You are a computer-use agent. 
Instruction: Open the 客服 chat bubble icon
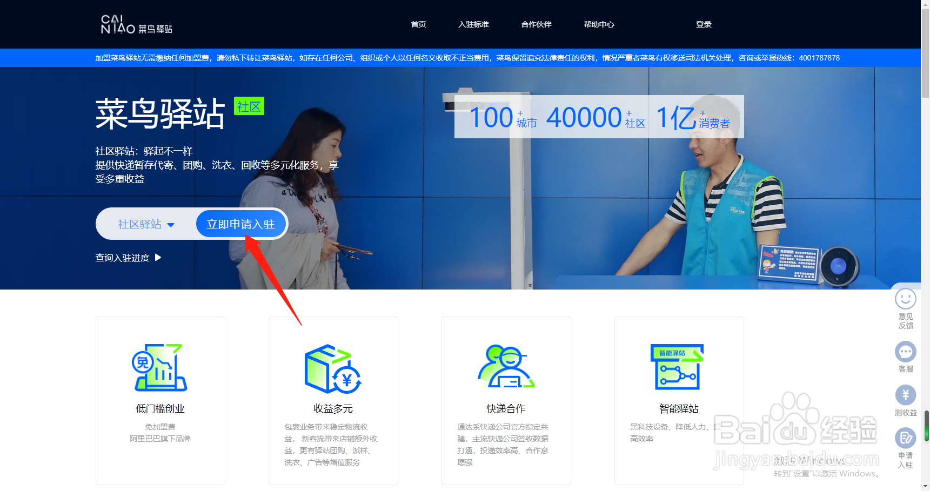pos(906,352)
